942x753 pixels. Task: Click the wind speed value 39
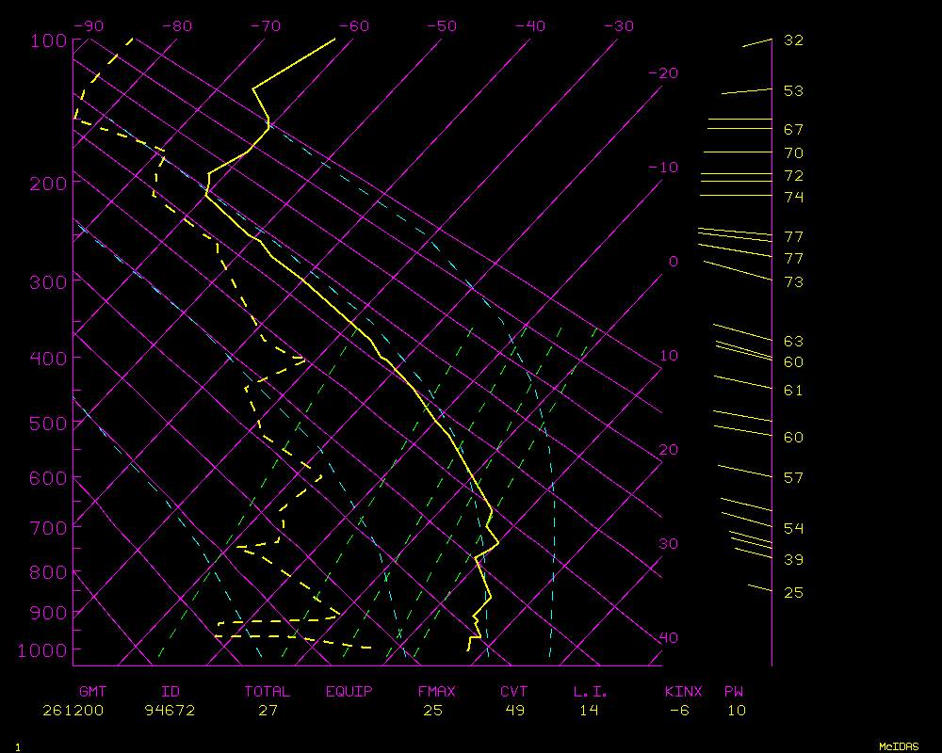click(x=793, y=560)
